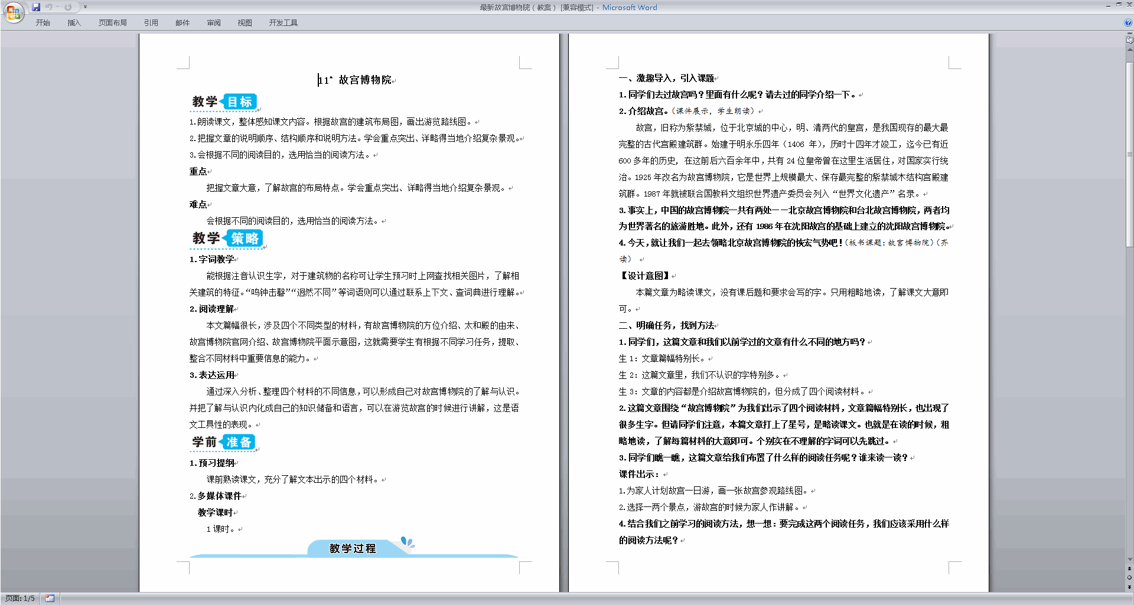Close the Microsoft Word window

coord(1129,5)
